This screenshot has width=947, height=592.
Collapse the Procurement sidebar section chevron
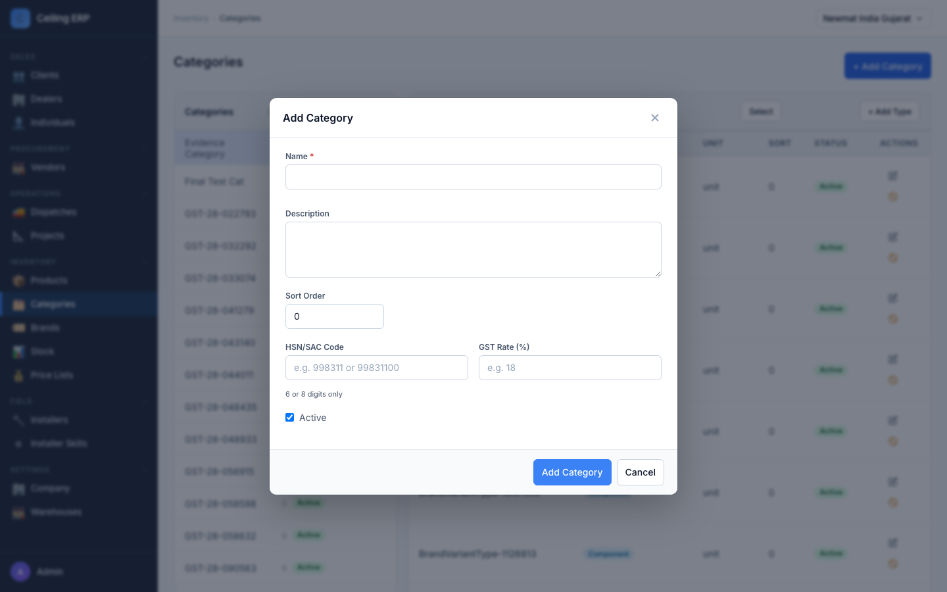145,149
